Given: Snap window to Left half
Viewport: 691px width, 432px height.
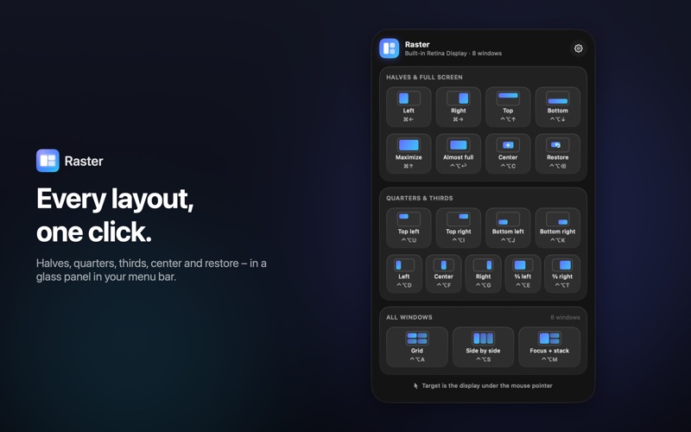Looking at the screenshot, I should point(409,107).
